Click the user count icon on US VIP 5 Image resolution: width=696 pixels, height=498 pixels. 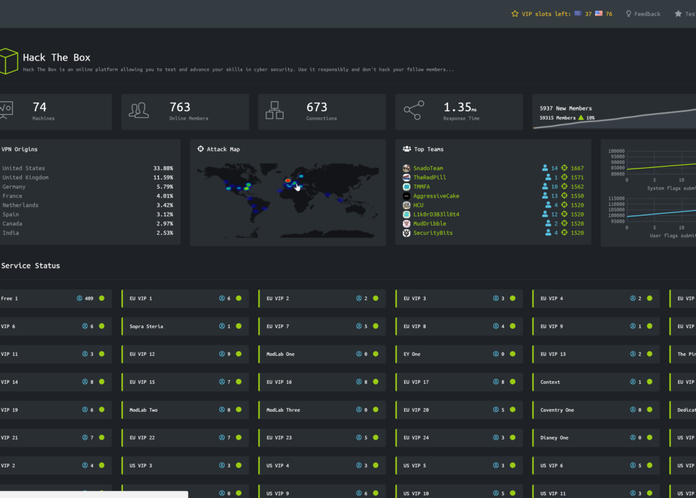click(x=496, y=466)
